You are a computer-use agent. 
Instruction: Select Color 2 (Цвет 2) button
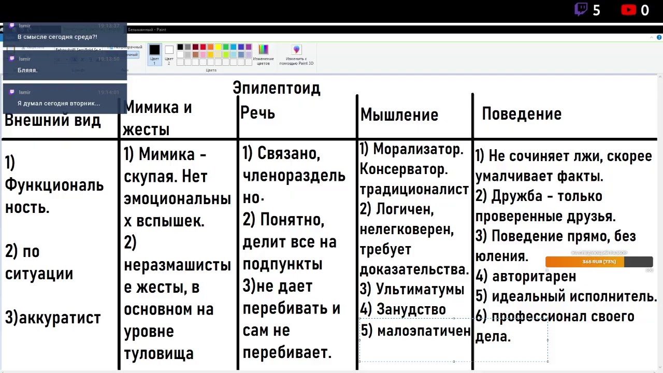click(169, 54)
